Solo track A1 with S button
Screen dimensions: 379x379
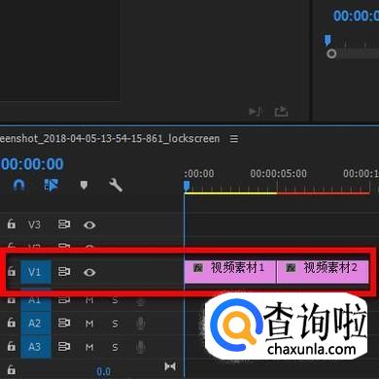115,300
